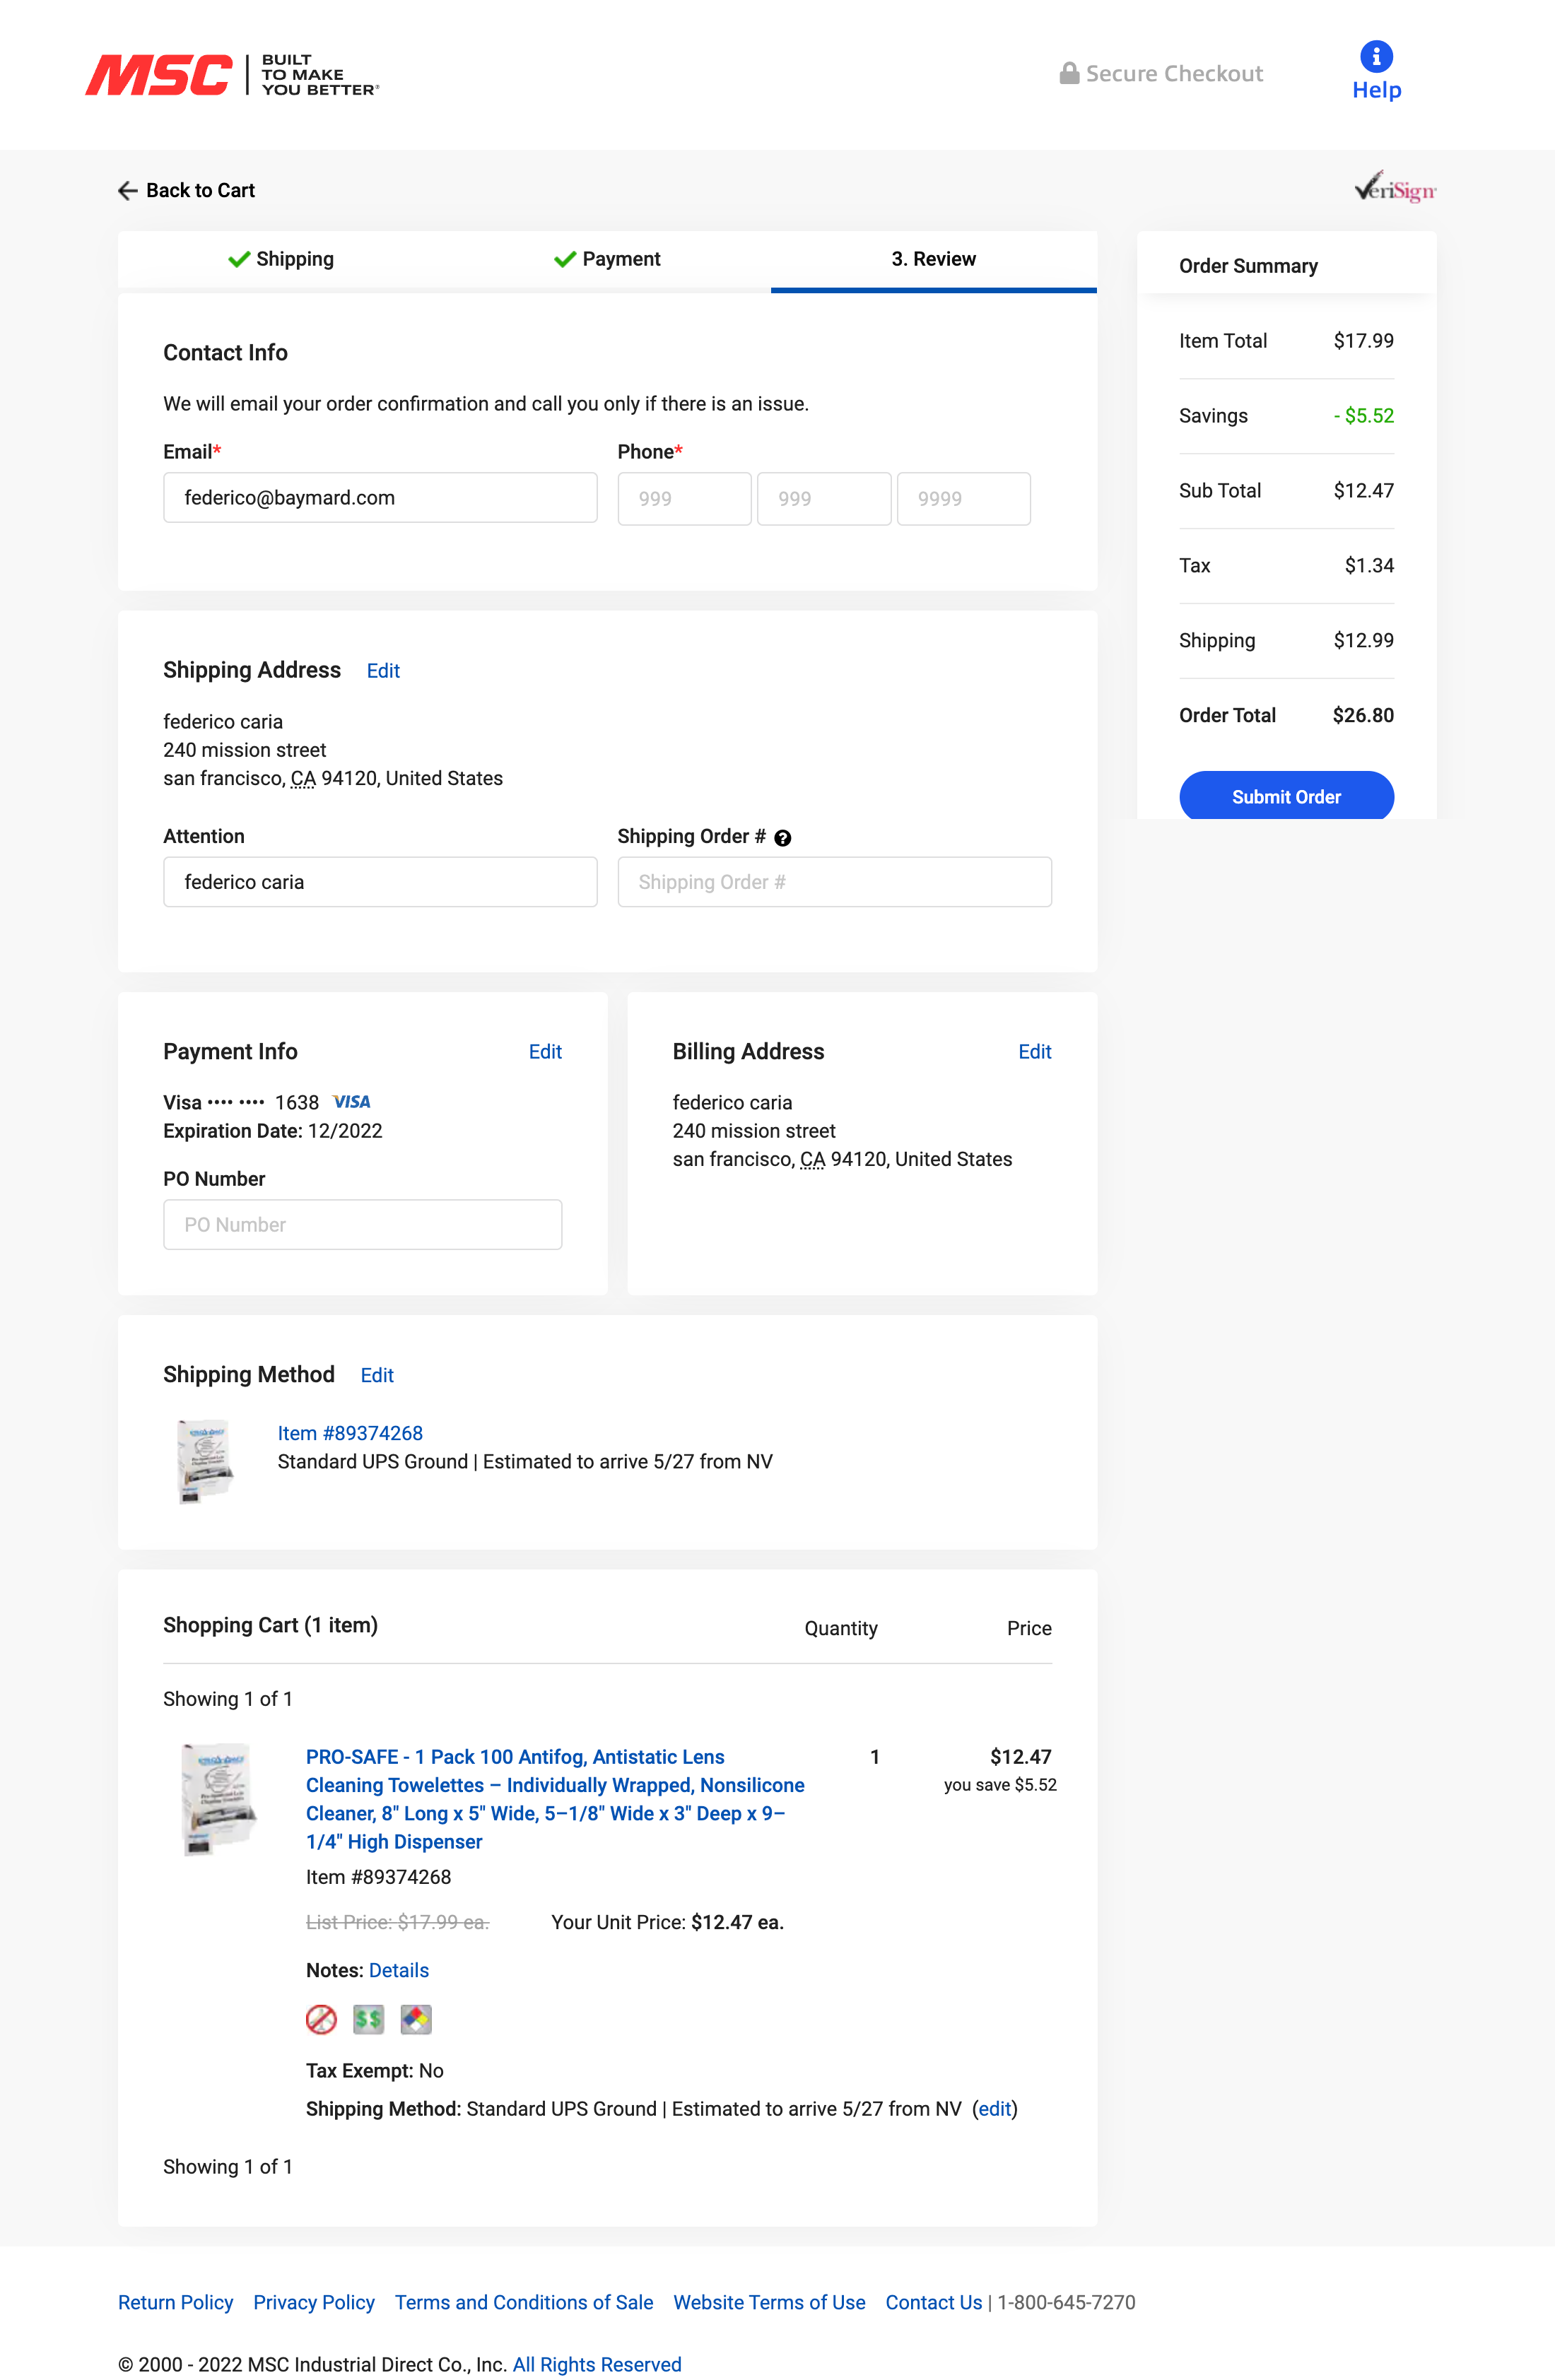Open the Details link under Notes
The image size is (1555, 2380).
[x=398, y=1970]
